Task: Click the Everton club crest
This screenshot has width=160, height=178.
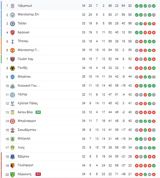Action: [x=13, y=157]
